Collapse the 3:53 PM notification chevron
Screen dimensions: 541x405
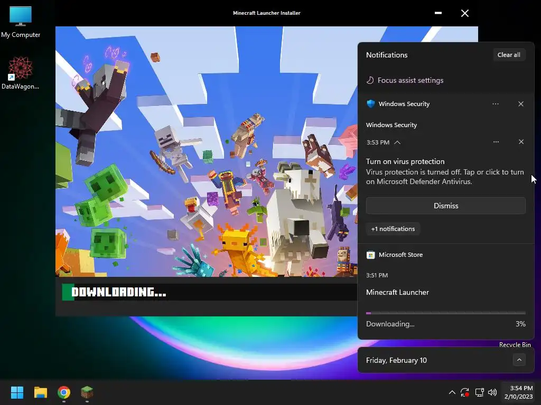click(397, 142)
